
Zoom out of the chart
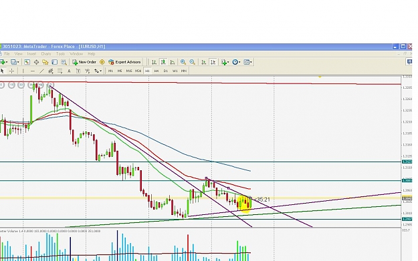(192, 62)
